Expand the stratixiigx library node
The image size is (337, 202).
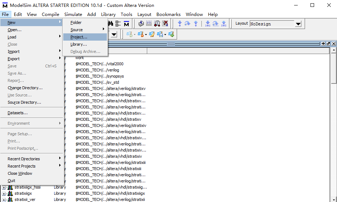[x=4, y=194]
